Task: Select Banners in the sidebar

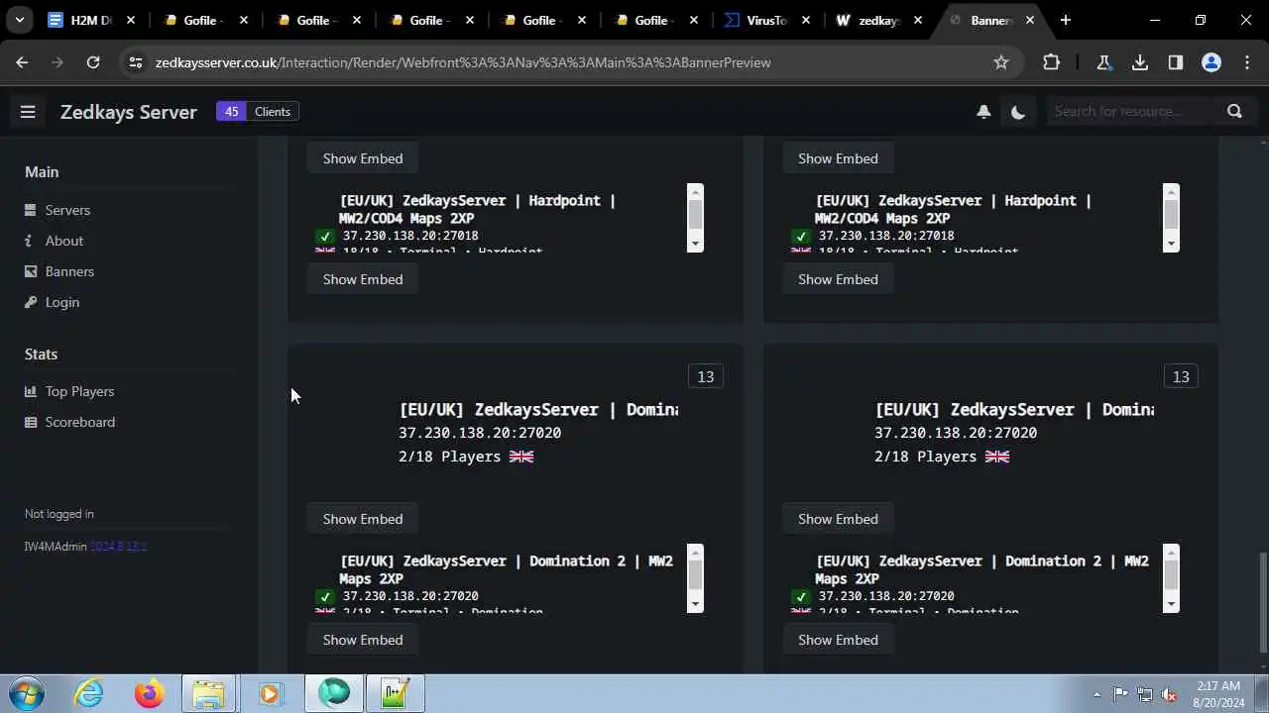Action: 69,271
